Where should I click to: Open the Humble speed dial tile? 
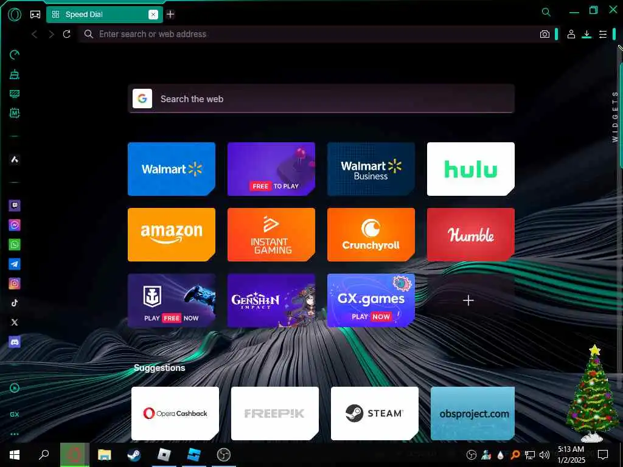click(470, 234)
